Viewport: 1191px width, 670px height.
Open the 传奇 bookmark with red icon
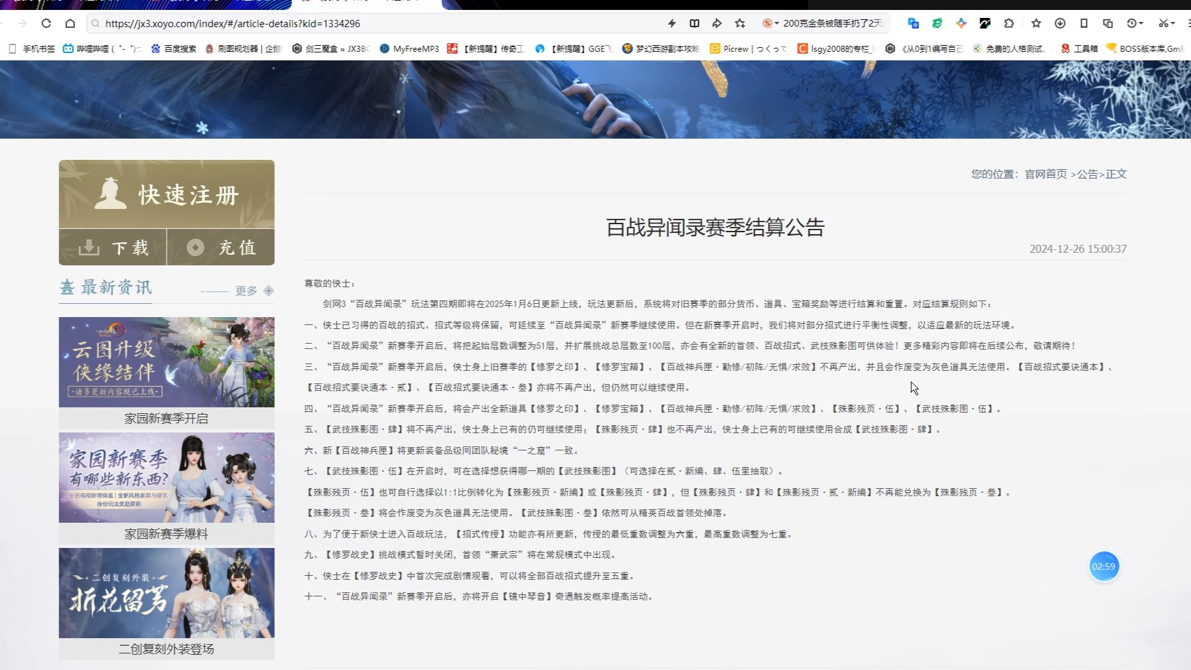click(486, 48)
